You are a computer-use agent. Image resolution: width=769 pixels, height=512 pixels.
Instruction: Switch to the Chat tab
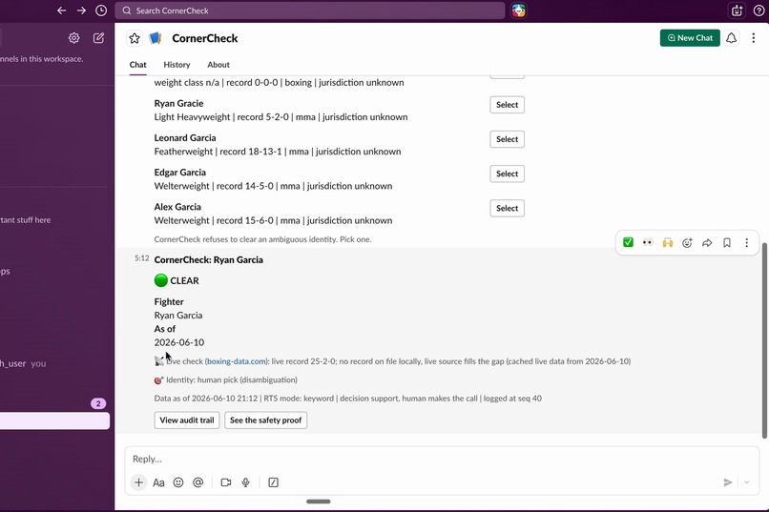[137, 65]
